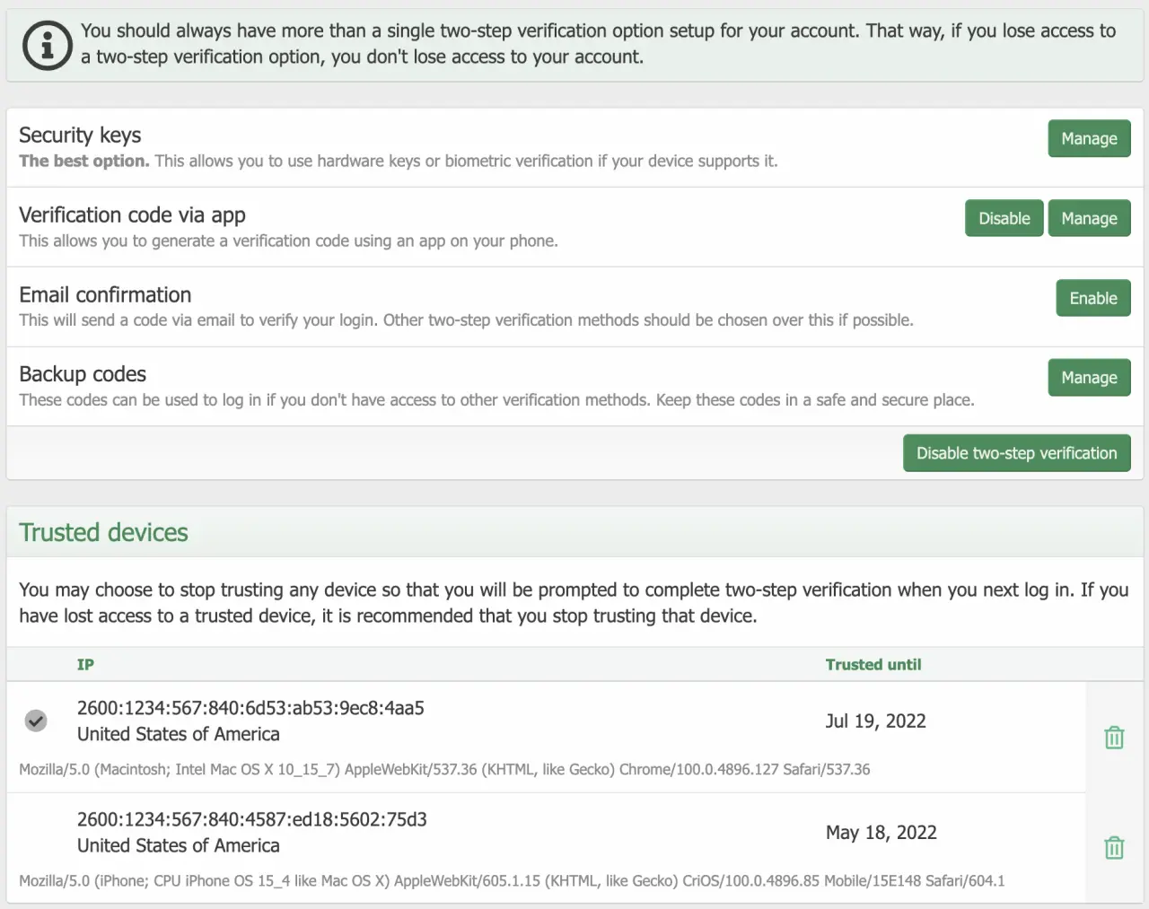Manage Security keys

[x=1089, y=139]
